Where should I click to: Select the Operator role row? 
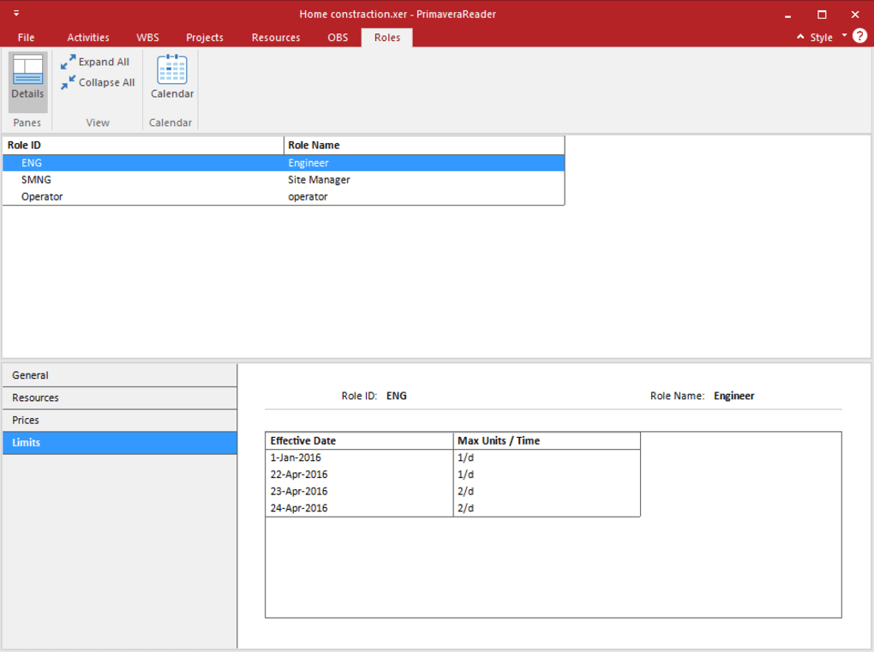[x=283, y=197]
